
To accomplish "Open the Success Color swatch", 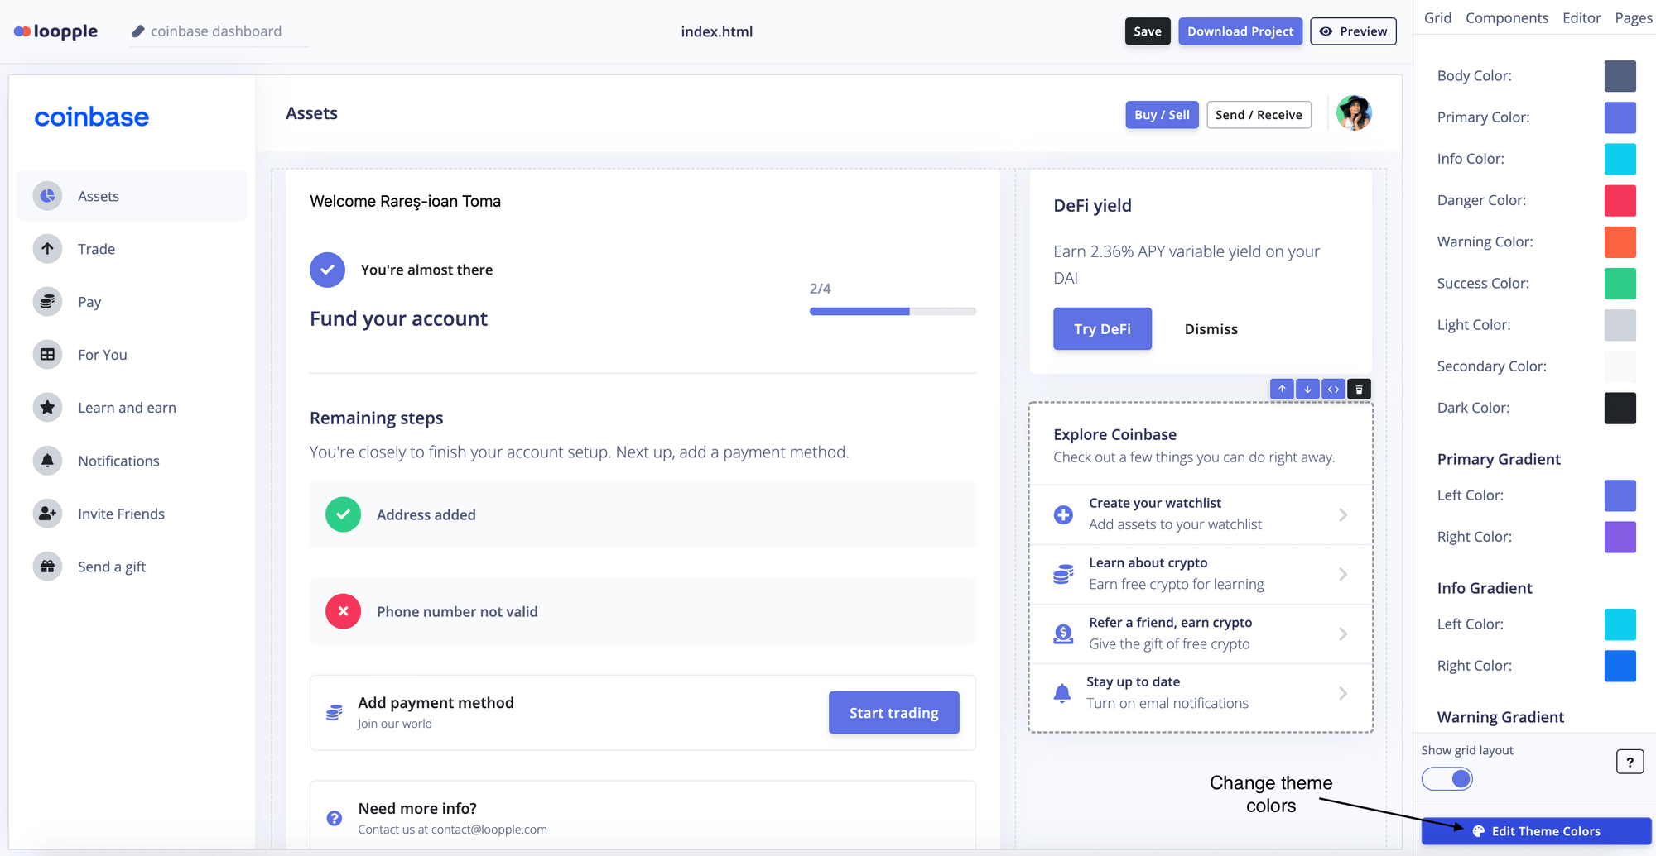I will (1620, 283).
